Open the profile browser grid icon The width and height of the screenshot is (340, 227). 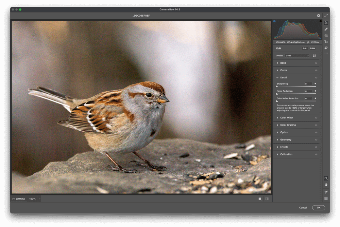[314, 56]
